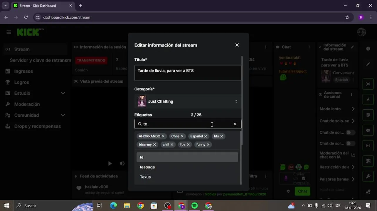Show hidden system tray icons
This screenshot has width=377, height=211.
coord(303,206)
